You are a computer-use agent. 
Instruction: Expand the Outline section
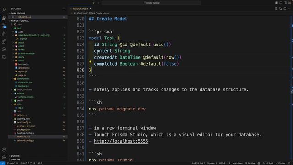[x=15, y=156]
